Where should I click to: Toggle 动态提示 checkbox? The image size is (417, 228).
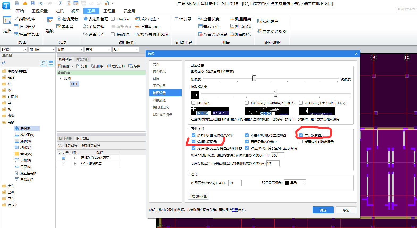301,103
